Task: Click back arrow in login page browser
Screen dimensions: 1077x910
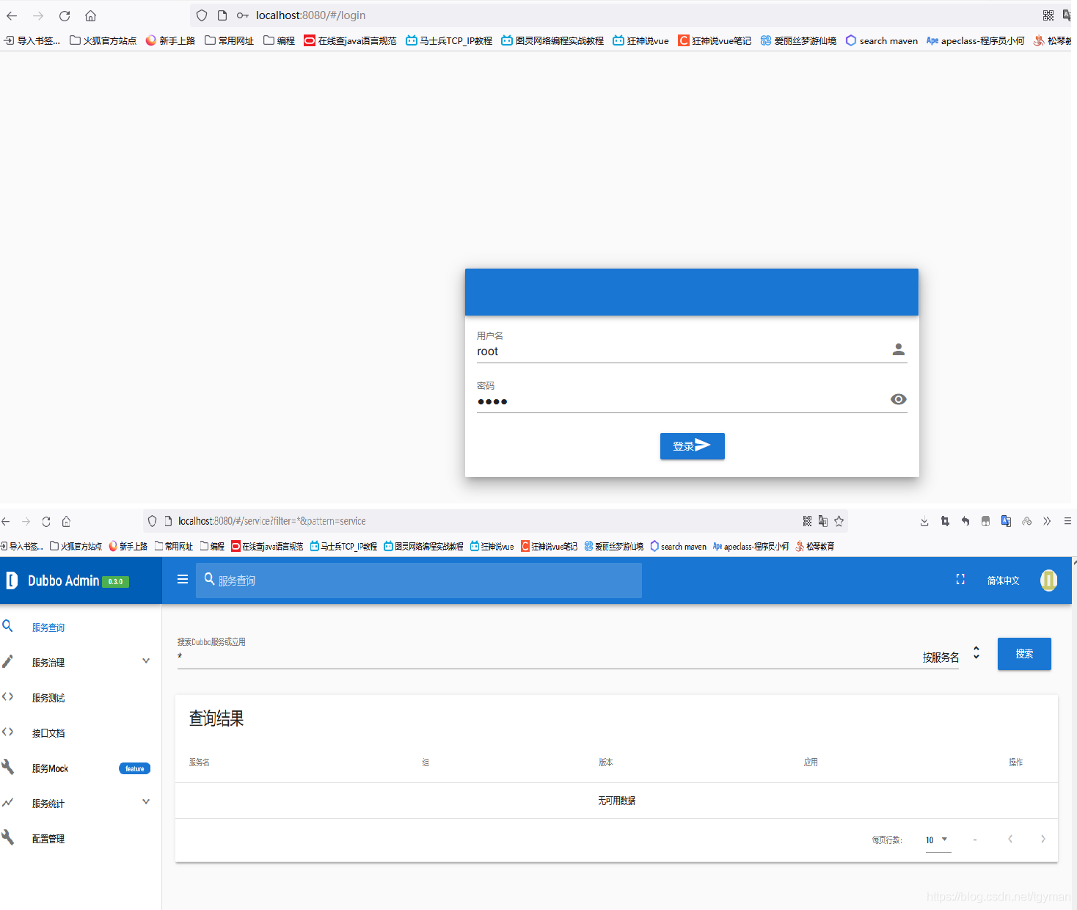Action: [x=12, y=15]
